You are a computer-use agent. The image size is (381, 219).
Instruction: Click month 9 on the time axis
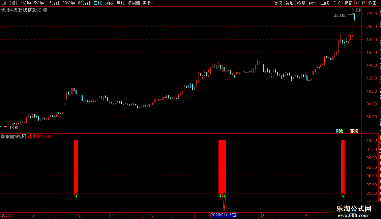point(33,215)
